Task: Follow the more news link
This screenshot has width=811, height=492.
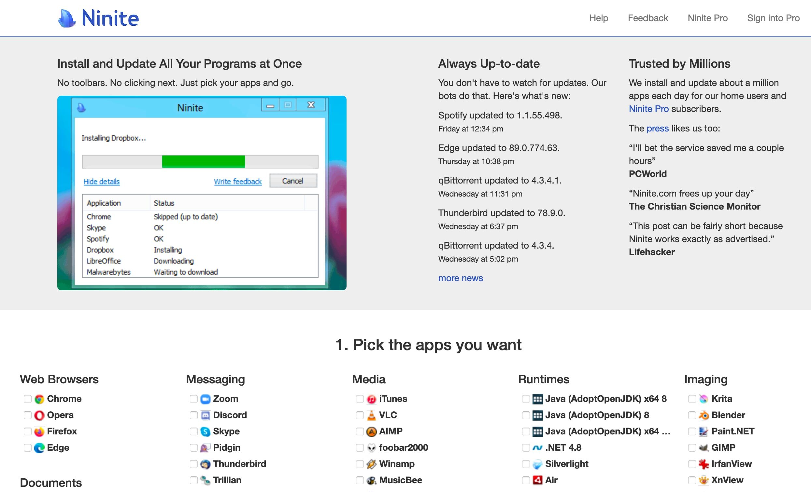Action: tap(461, 278)
